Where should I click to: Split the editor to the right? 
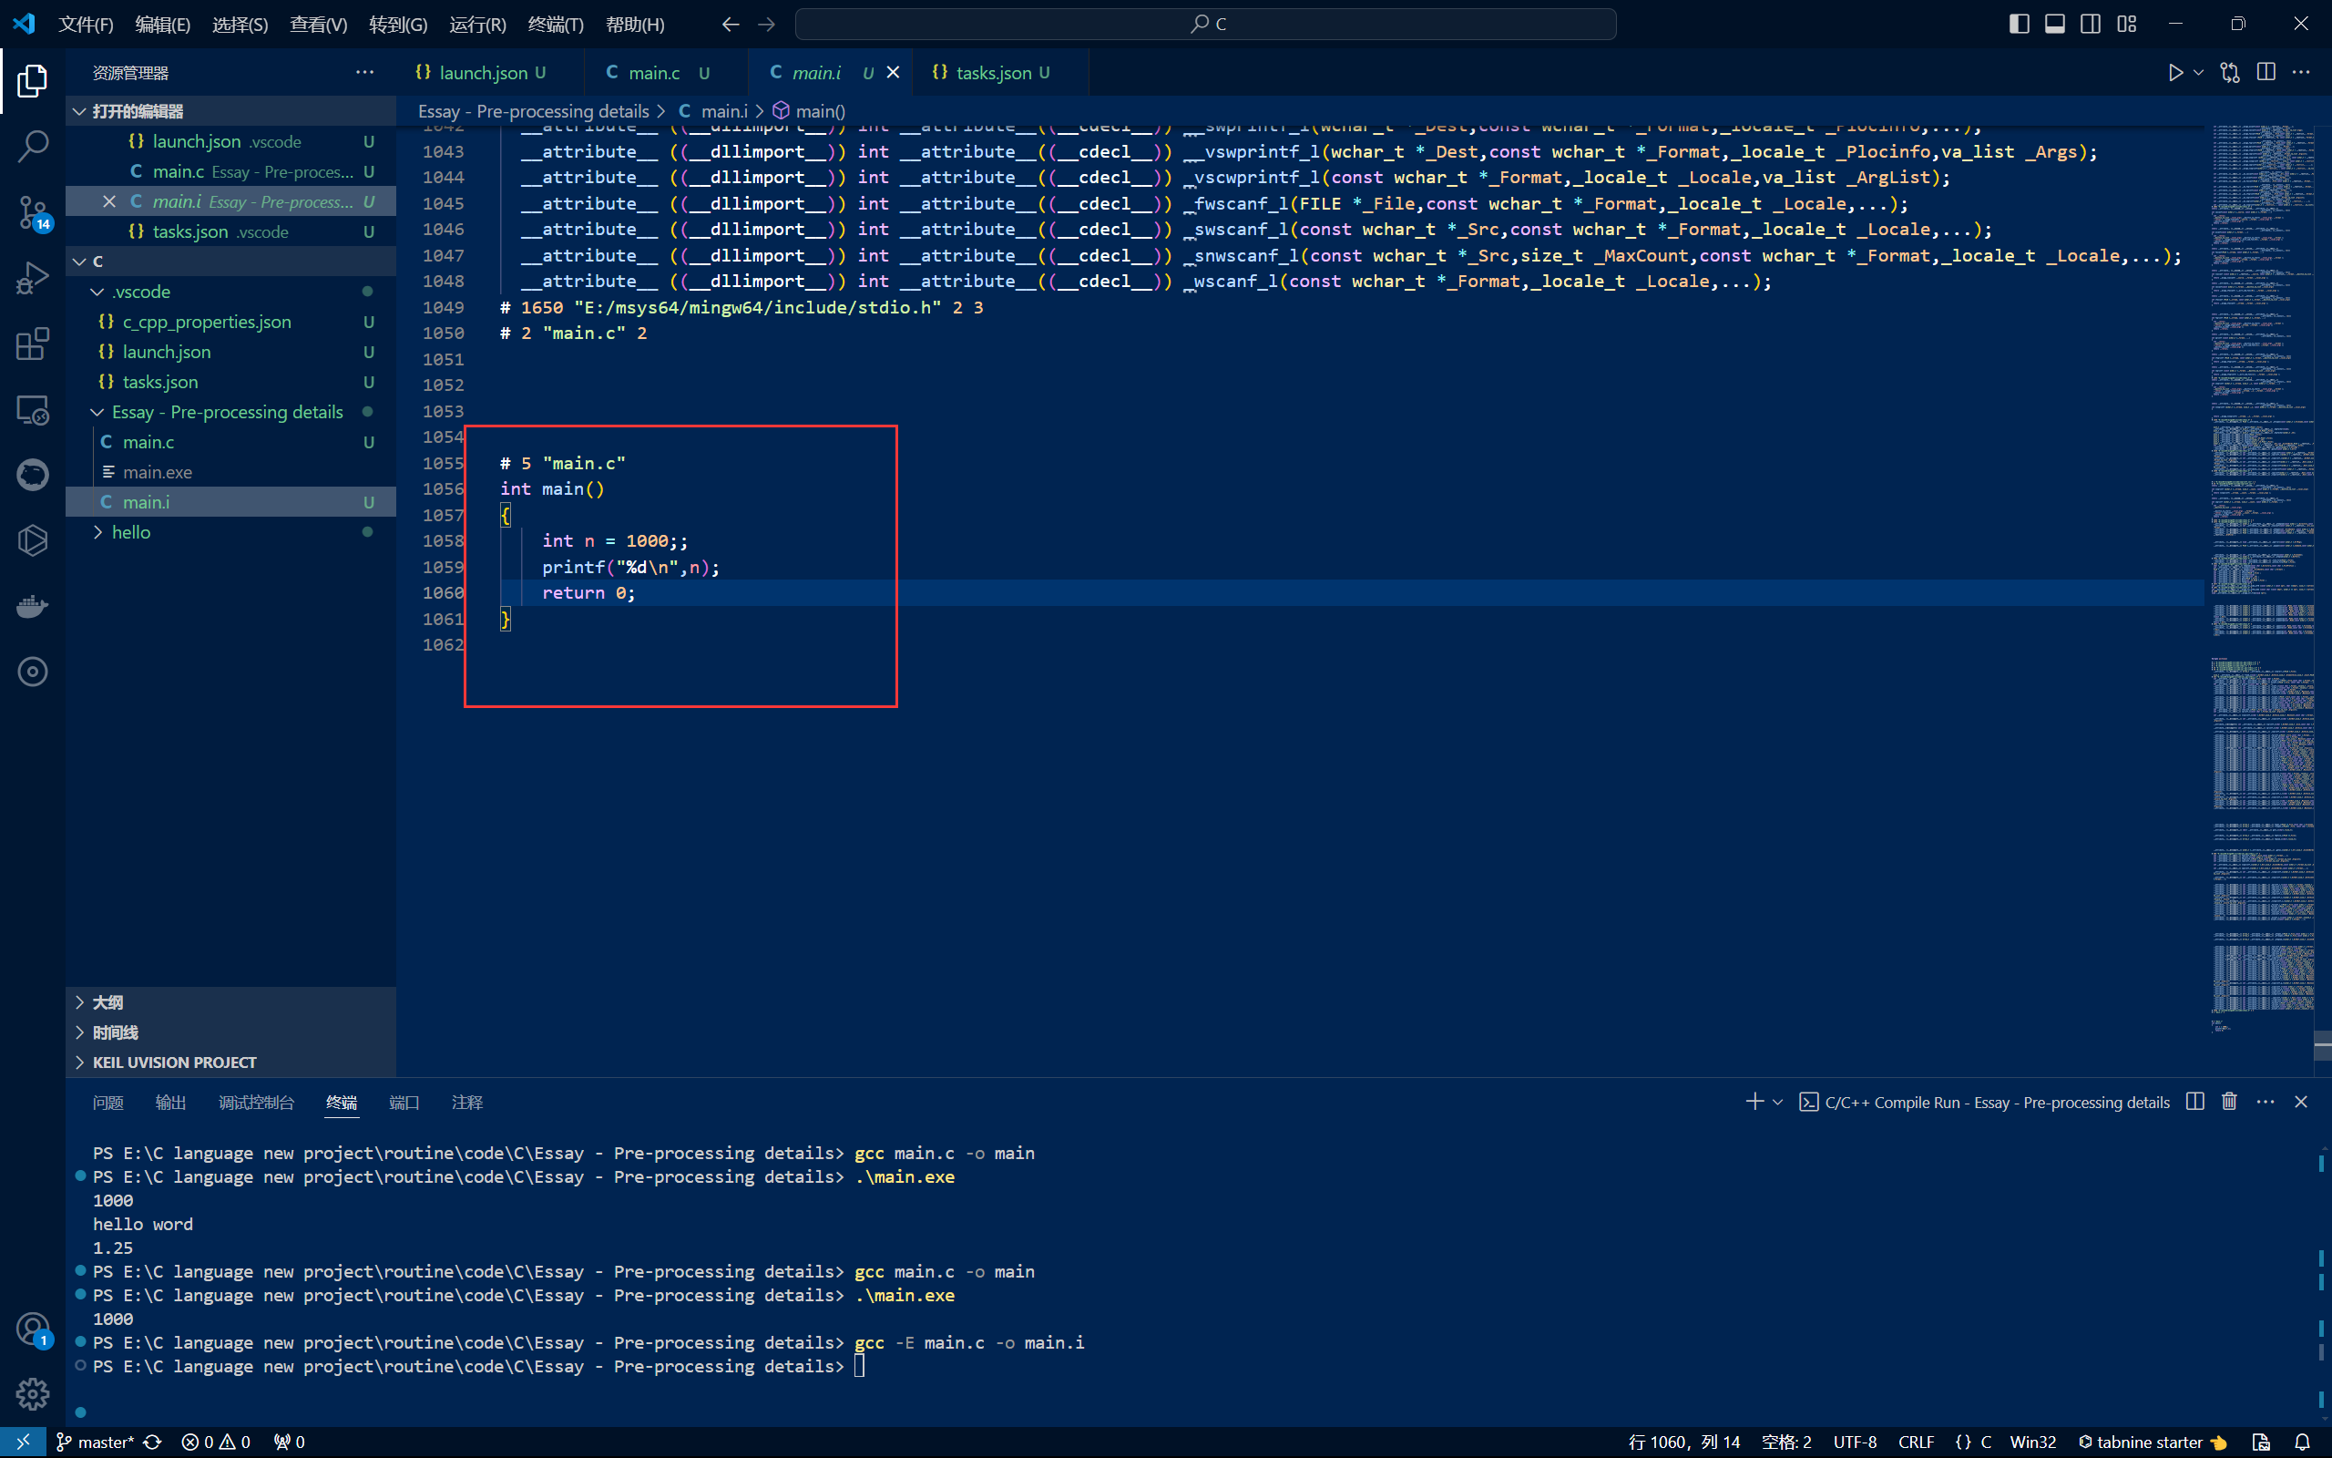click(2266, 72)
